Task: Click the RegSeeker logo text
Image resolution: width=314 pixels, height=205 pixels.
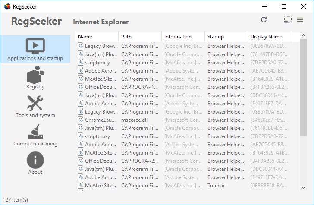Action: click(36, 21)
